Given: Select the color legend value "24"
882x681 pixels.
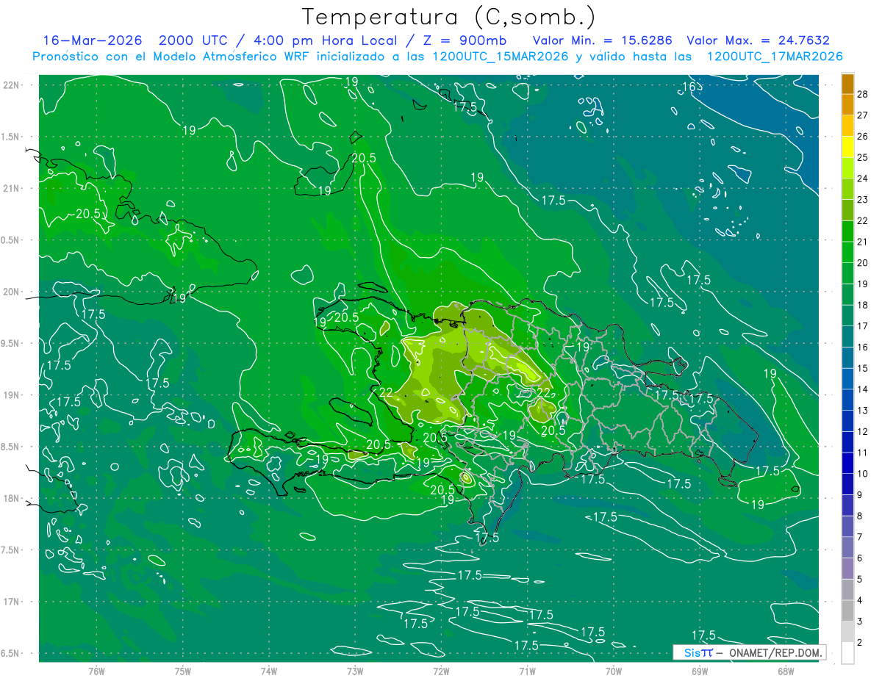Looking at the screenshot, I should point(863,179).
